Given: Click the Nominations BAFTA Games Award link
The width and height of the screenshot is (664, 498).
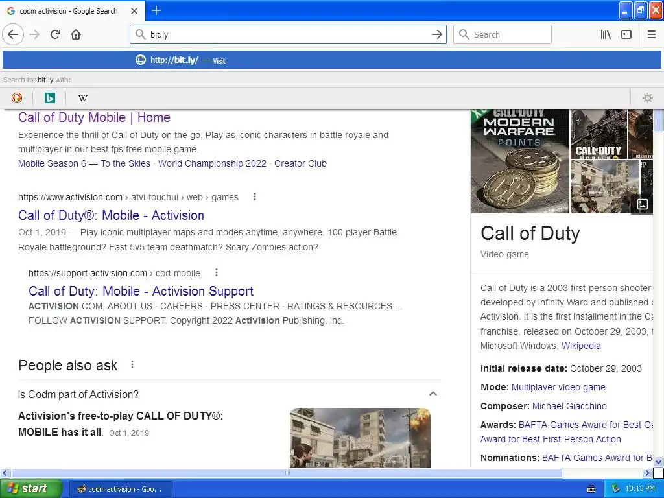Looking at the screenshot, I should 597,458.
